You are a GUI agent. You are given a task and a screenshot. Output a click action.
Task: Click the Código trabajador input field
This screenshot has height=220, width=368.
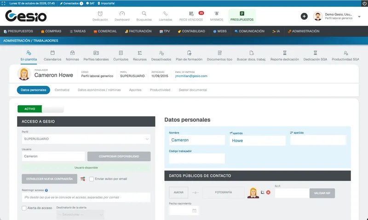point(197,158)
